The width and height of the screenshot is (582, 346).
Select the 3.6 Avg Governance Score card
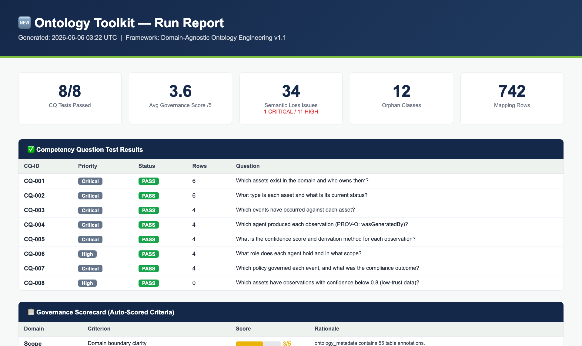[x=180, y=98]
